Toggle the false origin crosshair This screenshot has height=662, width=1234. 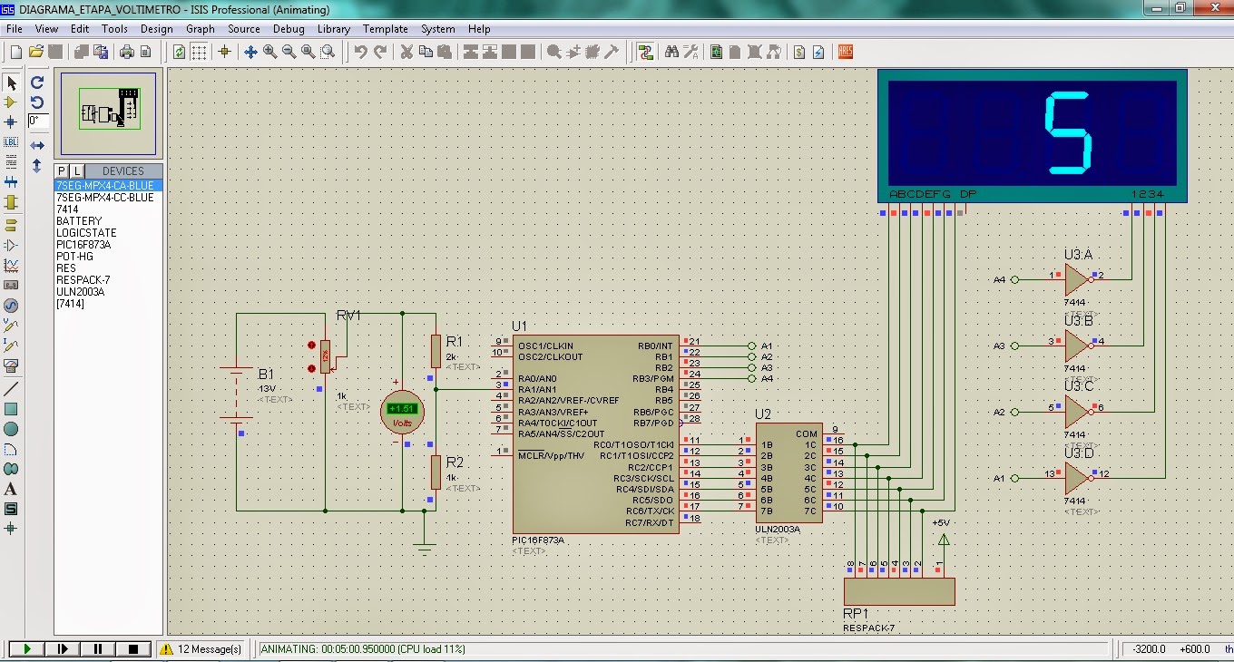pyautogui.click(x=225, y=52)
